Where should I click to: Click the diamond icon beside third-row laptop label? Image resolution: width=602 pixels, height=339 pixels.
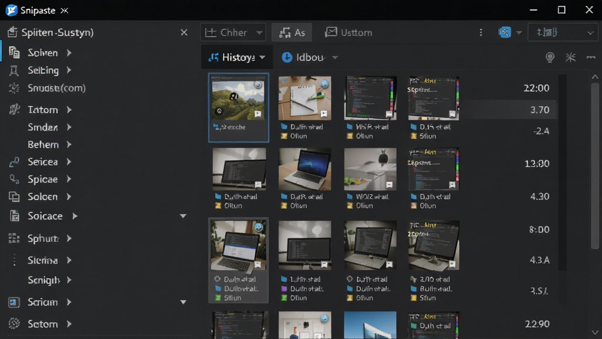[x=218, y=279]
